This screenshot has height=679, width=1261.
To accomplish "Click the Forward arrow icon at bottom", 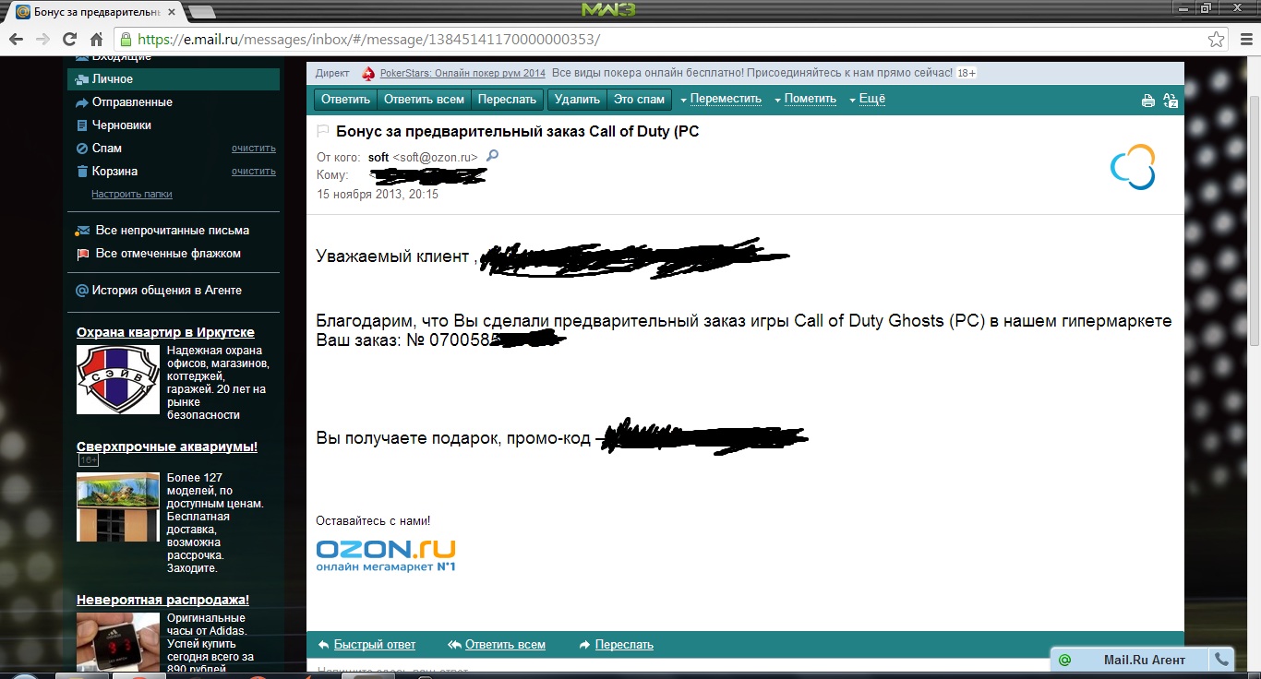I will point(584,645).
